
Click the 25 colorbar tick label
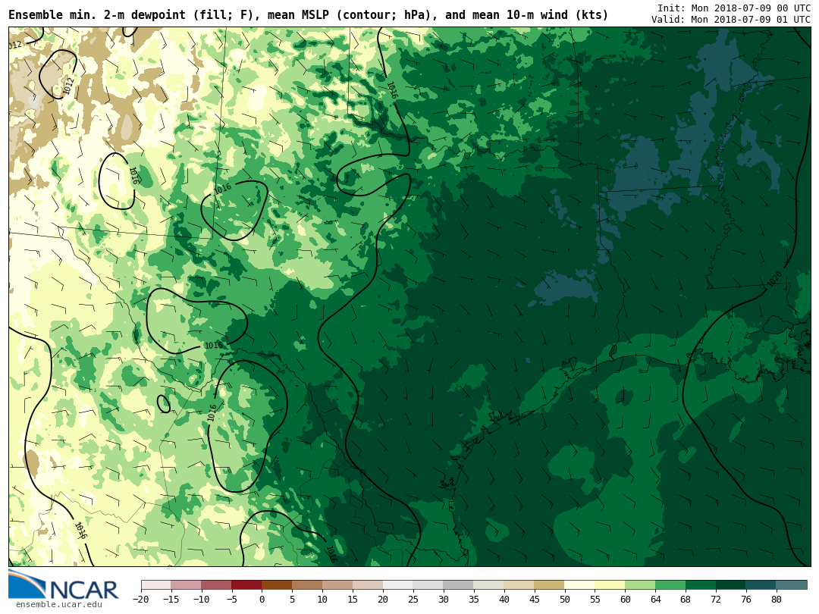tap(413, 599)
